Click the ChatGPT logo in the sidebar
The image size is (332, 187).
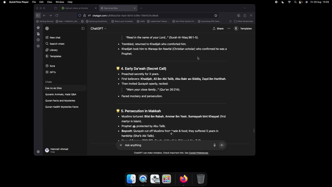point(47,28)
